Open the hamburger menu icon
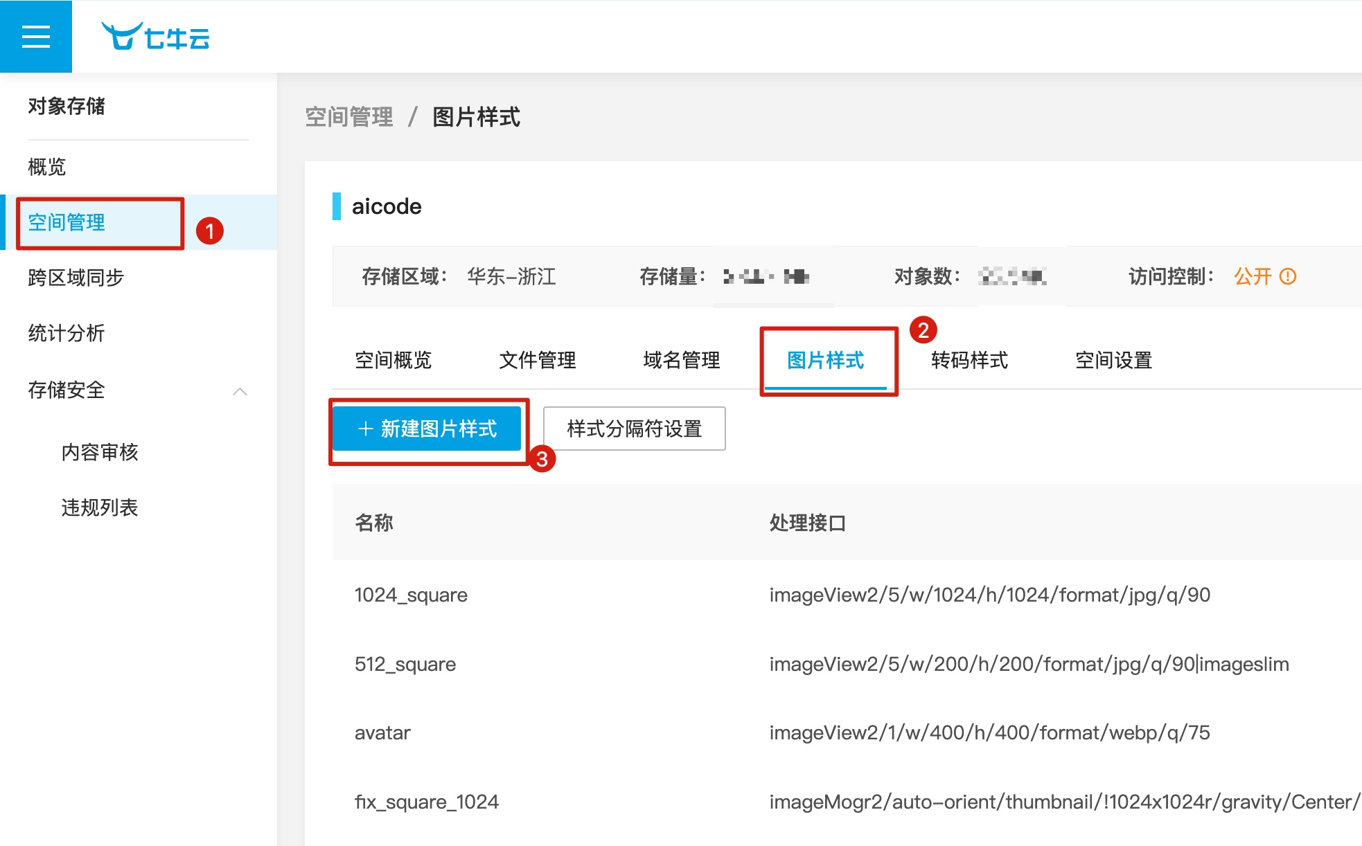Viewport: 1362px width, 846px height. [x=35, y=37]
